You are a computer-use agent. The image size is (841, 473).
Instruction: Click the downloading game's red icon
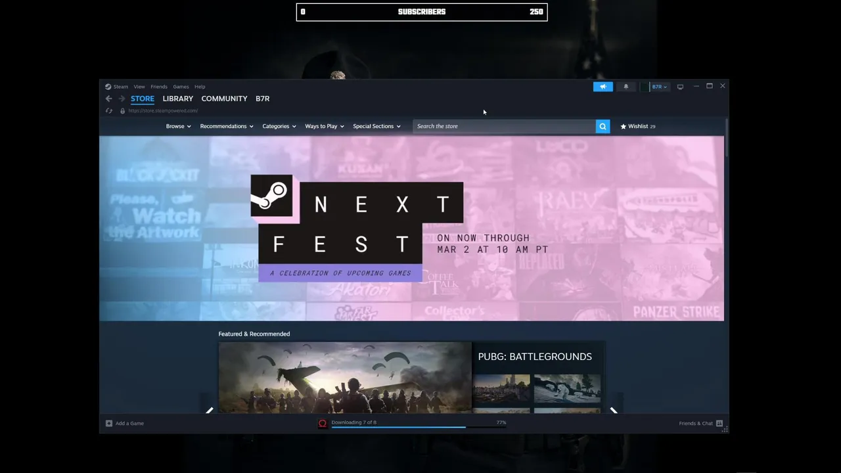tap(323, 423)
